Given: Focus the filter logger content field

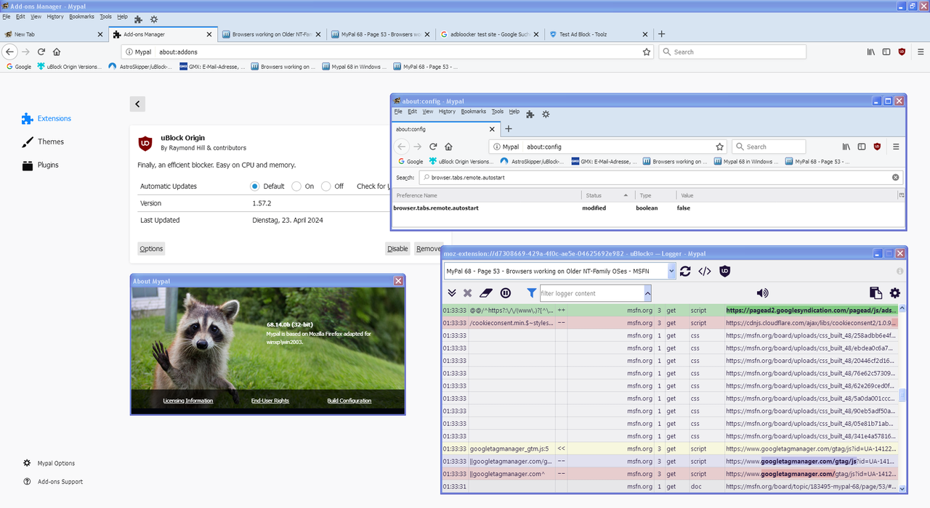Looking at the screenshot, I should (x=591, y=293).
